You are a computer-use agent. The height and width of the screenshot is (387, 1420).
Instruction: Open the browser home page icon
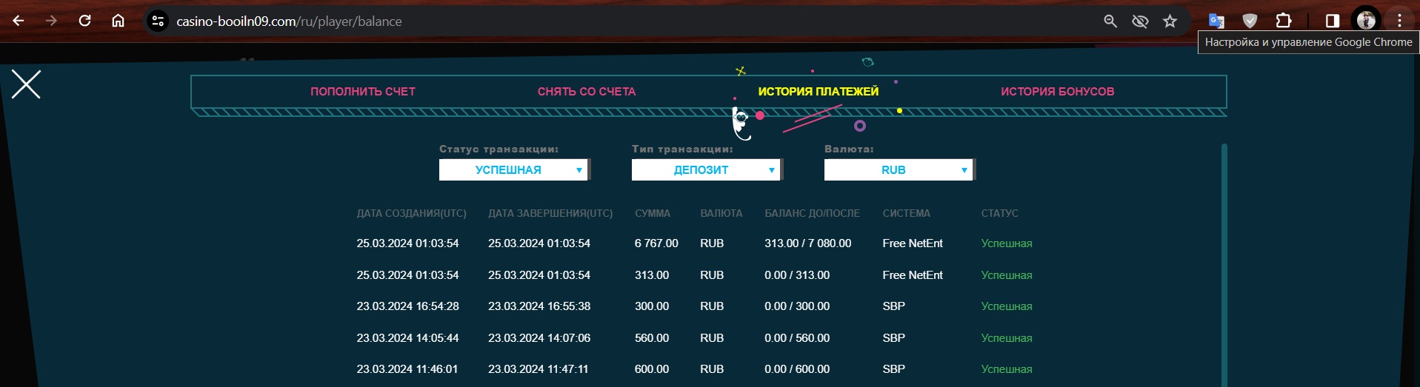pos(118,21)
